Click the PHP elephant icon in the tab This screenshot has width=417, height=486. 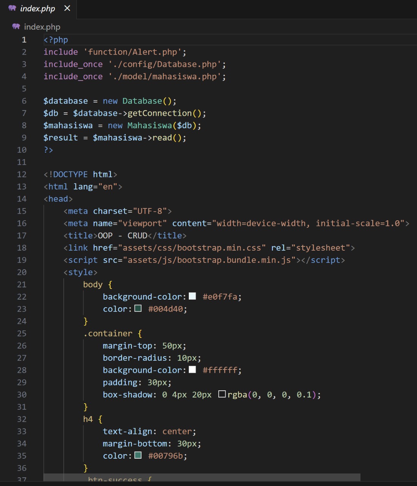pyautogui.click(x=12, y=8)
